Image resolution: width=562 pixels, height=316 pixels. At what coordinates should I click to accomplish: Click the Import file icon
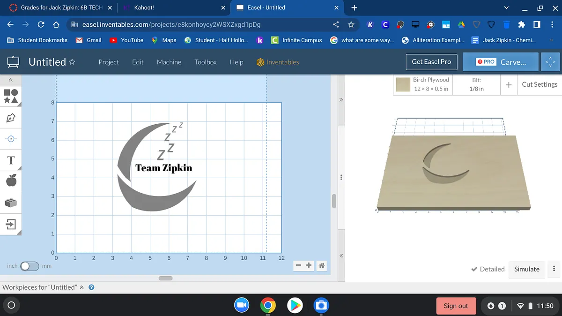click(x=11, y=224)
